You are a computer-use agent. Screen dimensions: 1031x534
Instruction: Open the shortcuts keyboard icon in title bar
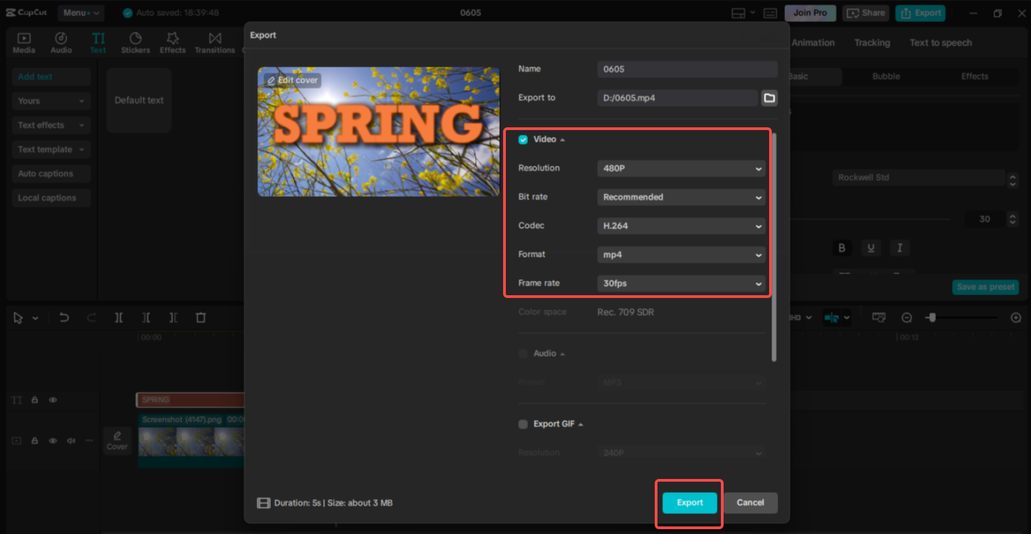[x=770, y=13]
